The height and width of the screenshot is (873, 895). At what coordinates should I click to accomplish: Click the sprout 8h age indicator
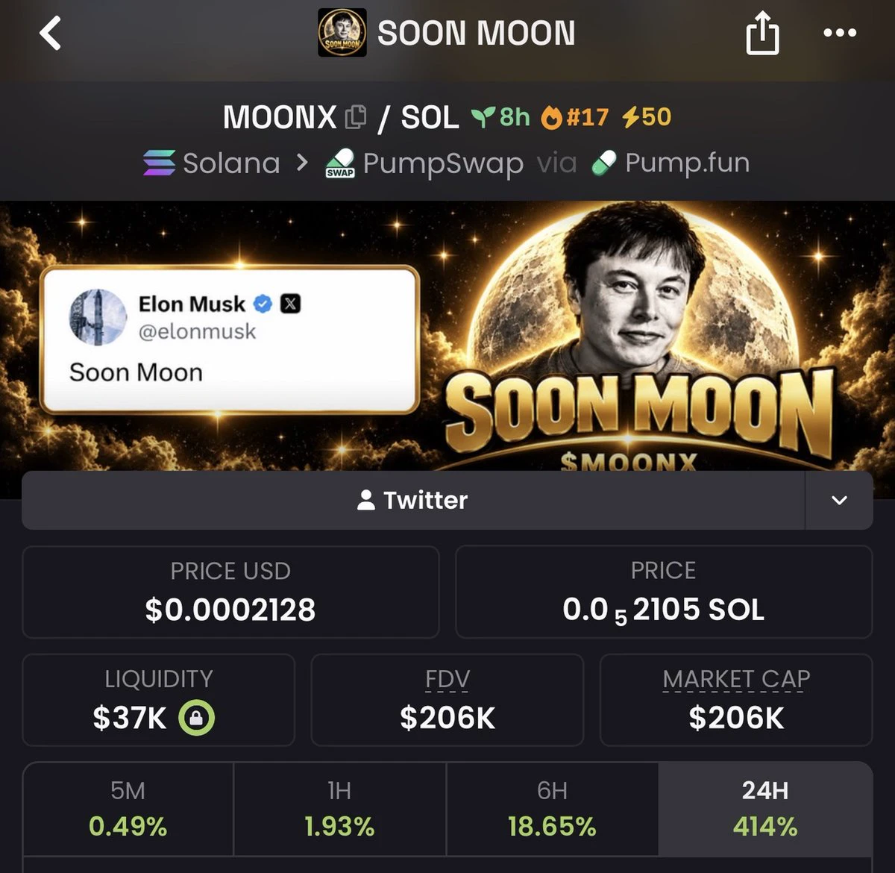[x=500, y=117]
